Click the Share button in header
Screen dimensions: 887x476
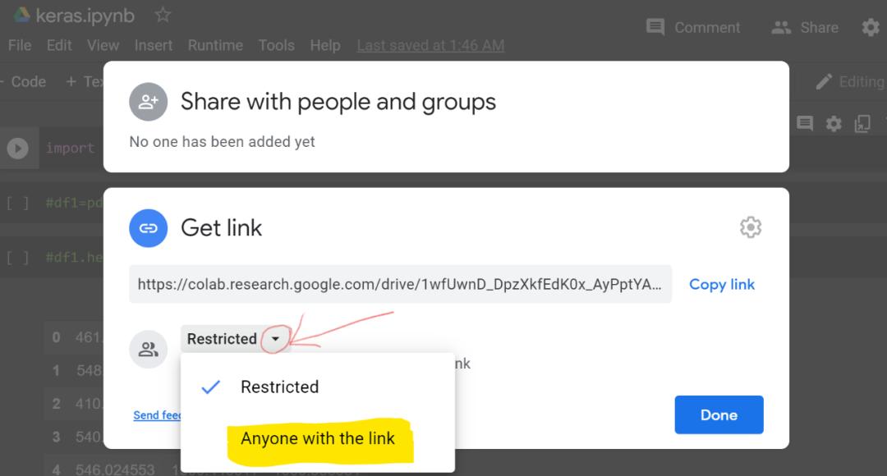[x=805, y=27]
